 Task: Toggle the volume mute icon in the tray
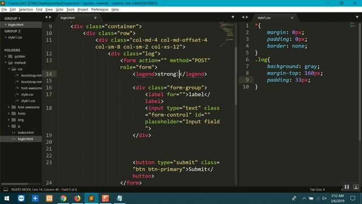coord(324,198)
